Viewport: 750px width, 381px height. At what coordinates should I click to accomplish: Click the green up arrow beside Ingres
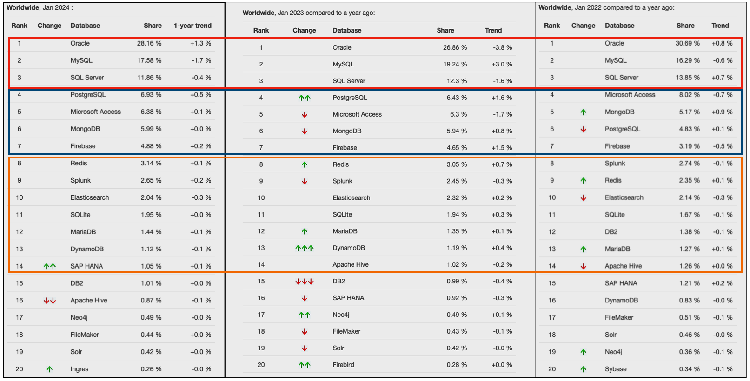pos(50,369)
